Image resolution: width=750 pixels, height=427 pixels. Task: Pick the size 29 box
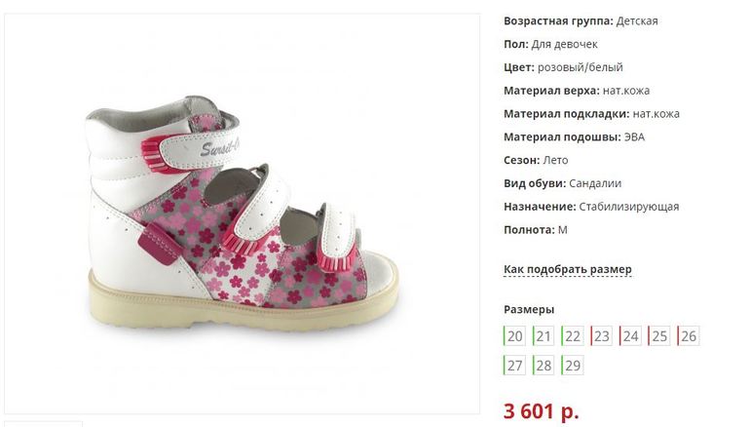(573, 366)
